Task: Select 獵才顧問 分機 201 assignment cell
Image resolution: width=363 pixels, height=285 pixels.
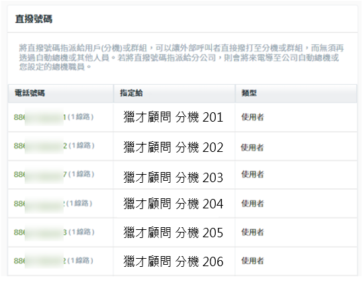Action: click(x=173, y=117)
